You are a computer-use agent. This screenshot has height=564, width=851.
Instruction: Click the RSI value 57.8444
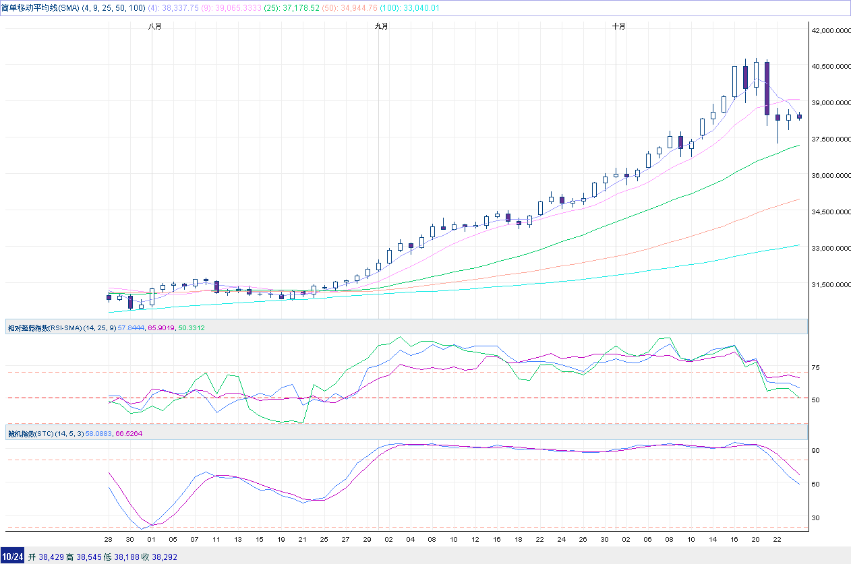pyautogui.click(x=131, y=327)
